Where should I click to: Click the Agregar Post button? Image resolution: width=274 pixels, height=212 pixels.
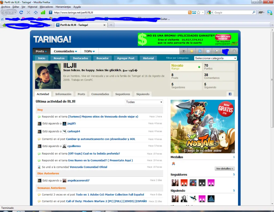126,58
